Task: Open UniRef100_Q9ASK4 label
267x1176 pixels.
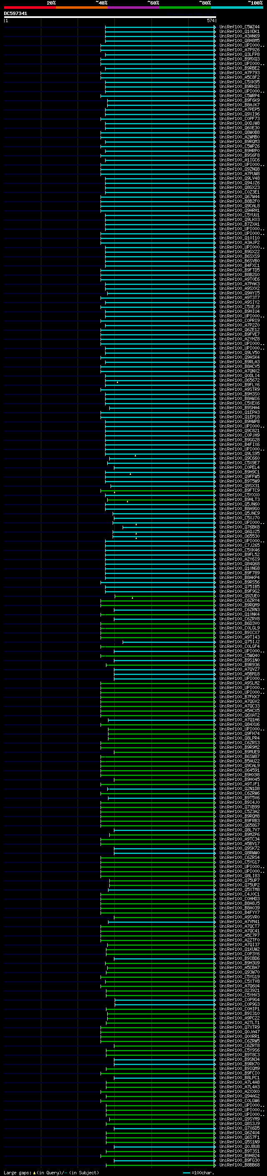Action: click(239, 358)
